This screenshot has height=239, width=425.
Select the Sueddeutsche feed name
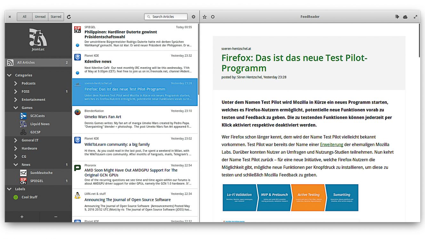point(41,173)
